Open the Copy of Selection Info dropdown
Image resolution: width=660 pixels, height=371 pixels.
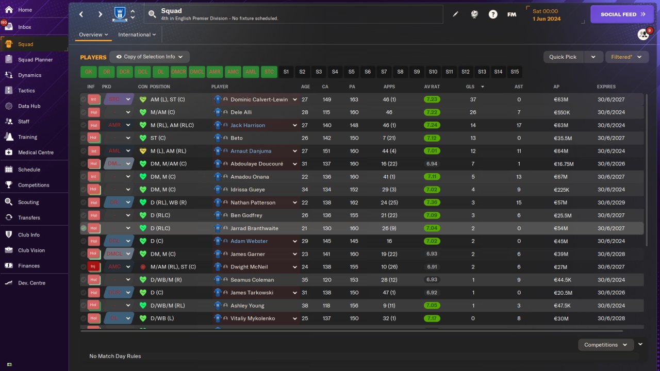[150, 57]
